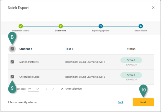Sort by Student column arrow icon
Viewport: 161px width, 112px height.
tap(32, 49)
